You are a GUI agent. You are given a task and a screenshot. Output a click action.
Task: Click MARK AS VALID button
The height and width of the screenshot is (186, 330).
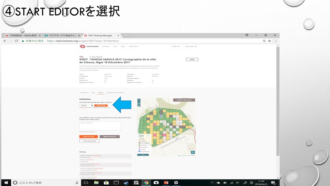89,137
